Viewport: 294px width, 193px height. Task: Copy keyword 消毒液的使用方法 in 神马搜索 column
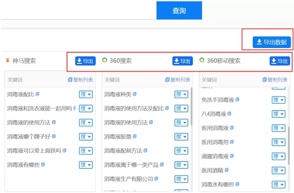pos(54,122)
